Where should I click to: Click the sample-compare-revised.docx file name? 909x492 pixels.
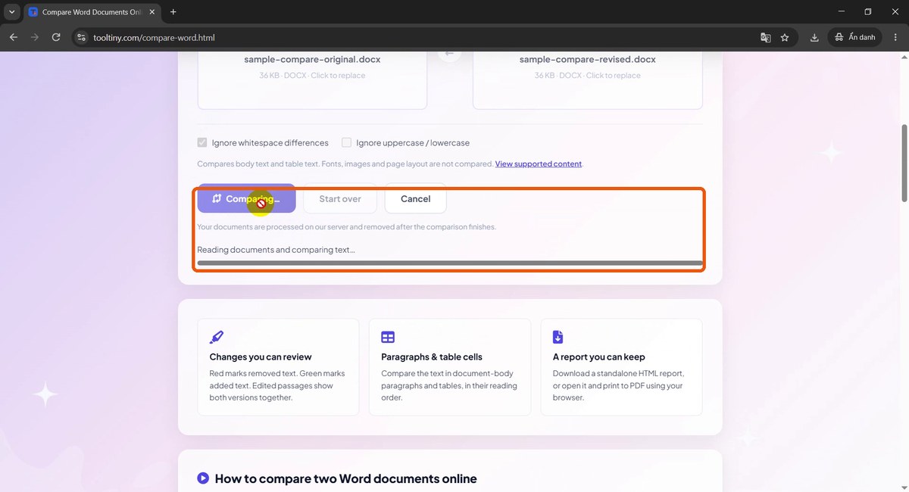588,59
